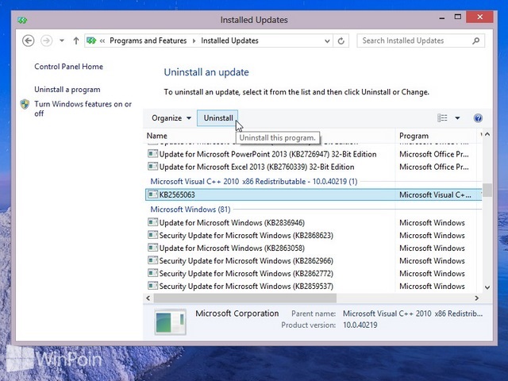The image size is (508, 381).
Task: Click the KB2565063 item icon
Action: coord(152,194)
